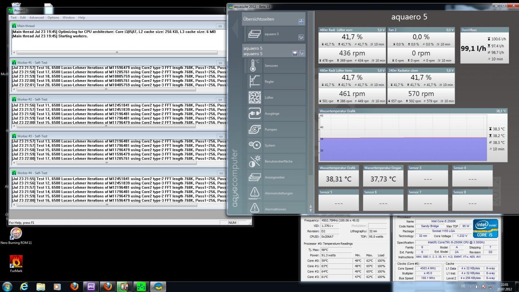The image size is (519, 292).
Task: Click the 0,0 % value in Fan 2 panel
Action: [x=421, y=37]
